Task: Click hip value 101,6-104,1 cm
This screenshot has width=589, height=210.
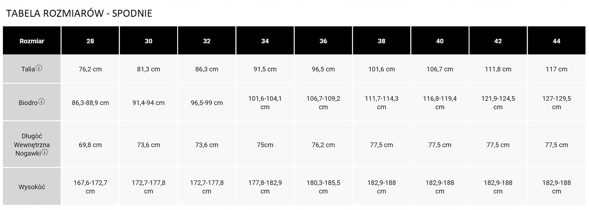Action: pos(265,103)
